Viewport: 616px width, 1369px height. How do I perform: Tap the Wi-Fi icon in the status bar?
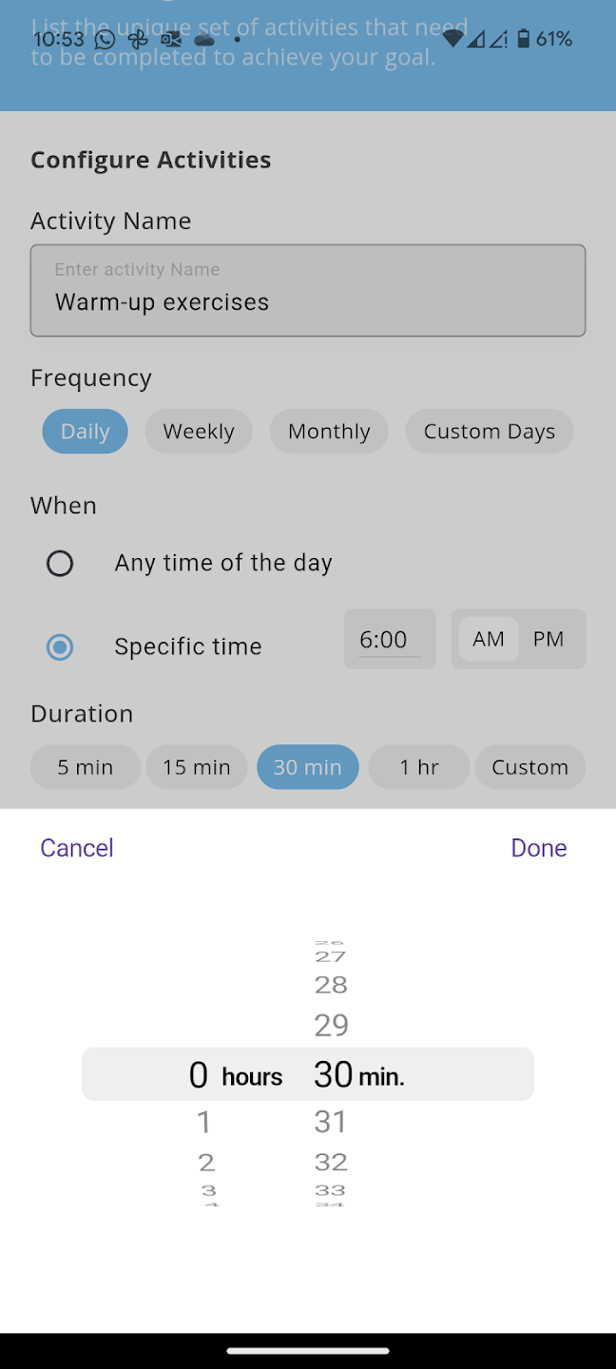455,40
